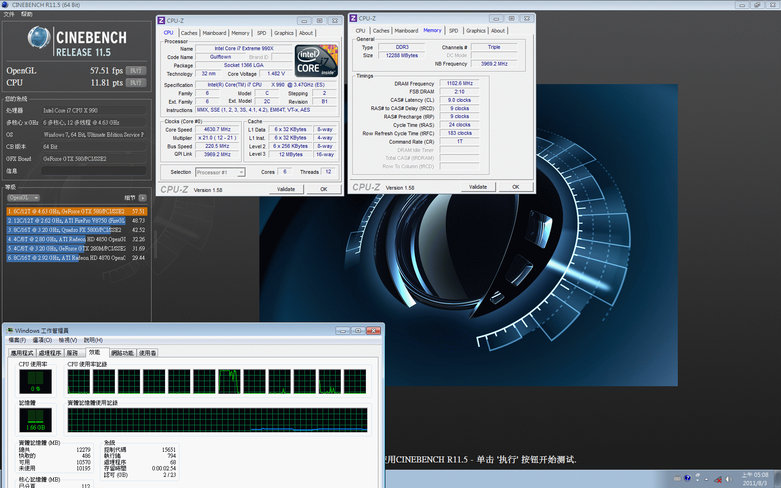The width and height of the screenshot is (781, 488).
Task: Click the physical memory usage history graph
Action: coord(217,420)
